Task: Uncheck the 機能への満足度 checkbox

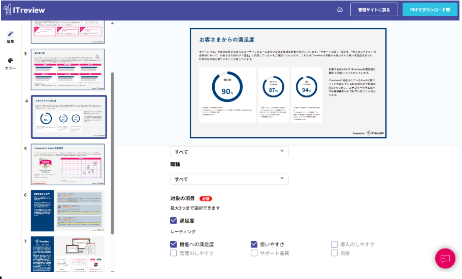Action: point(174,244)
